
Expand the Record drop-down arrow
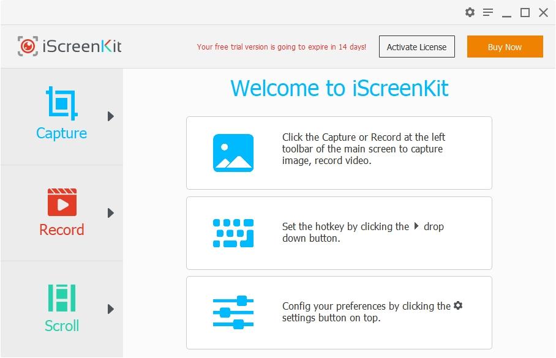(111, 213)
